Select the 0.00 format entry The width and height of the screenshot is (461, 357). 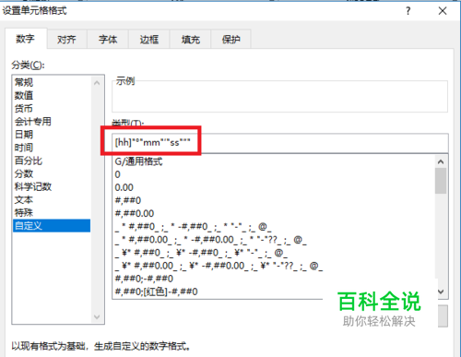274,187
